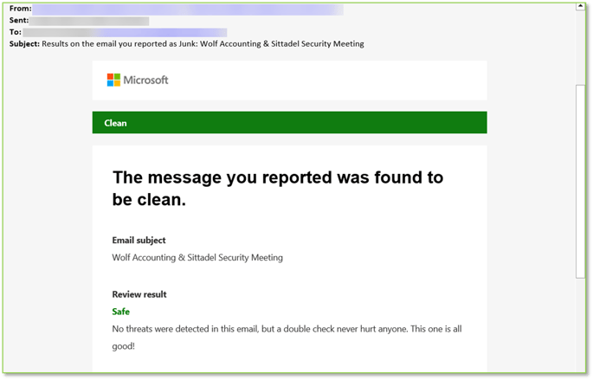Click the scrollbar track below the thumb

tap(580, 325)
